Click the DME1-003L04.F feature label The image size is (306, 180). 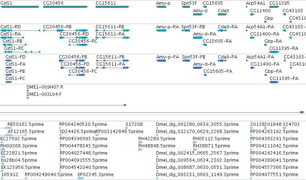point(44,94)
